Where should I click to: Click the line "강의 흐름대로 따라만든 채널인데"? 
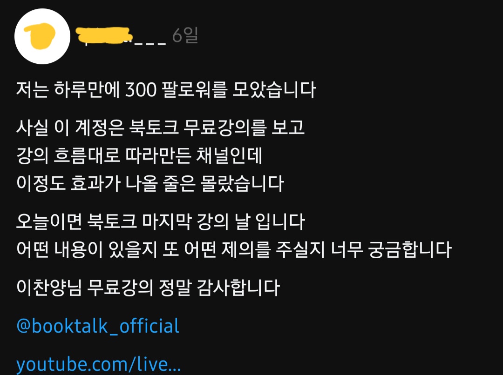click(x=140, y=155)
